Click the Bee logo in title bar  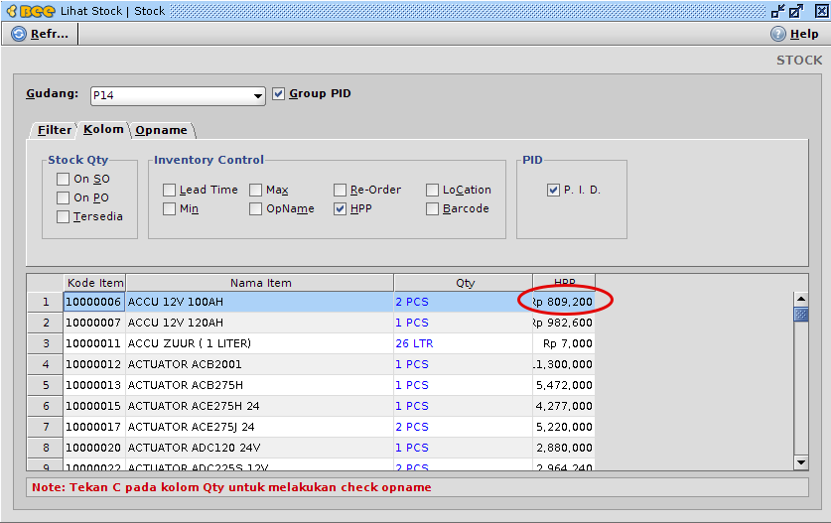tap(30, 11)
